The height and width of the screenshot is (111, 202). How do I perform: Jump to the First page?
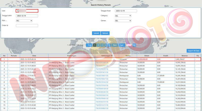(89, 45)
